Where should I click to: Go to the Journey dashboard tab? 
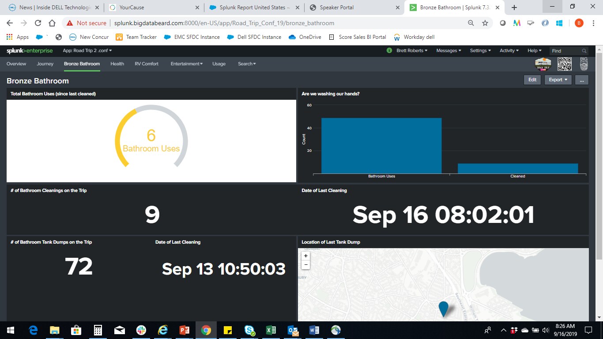click(45, 64)
